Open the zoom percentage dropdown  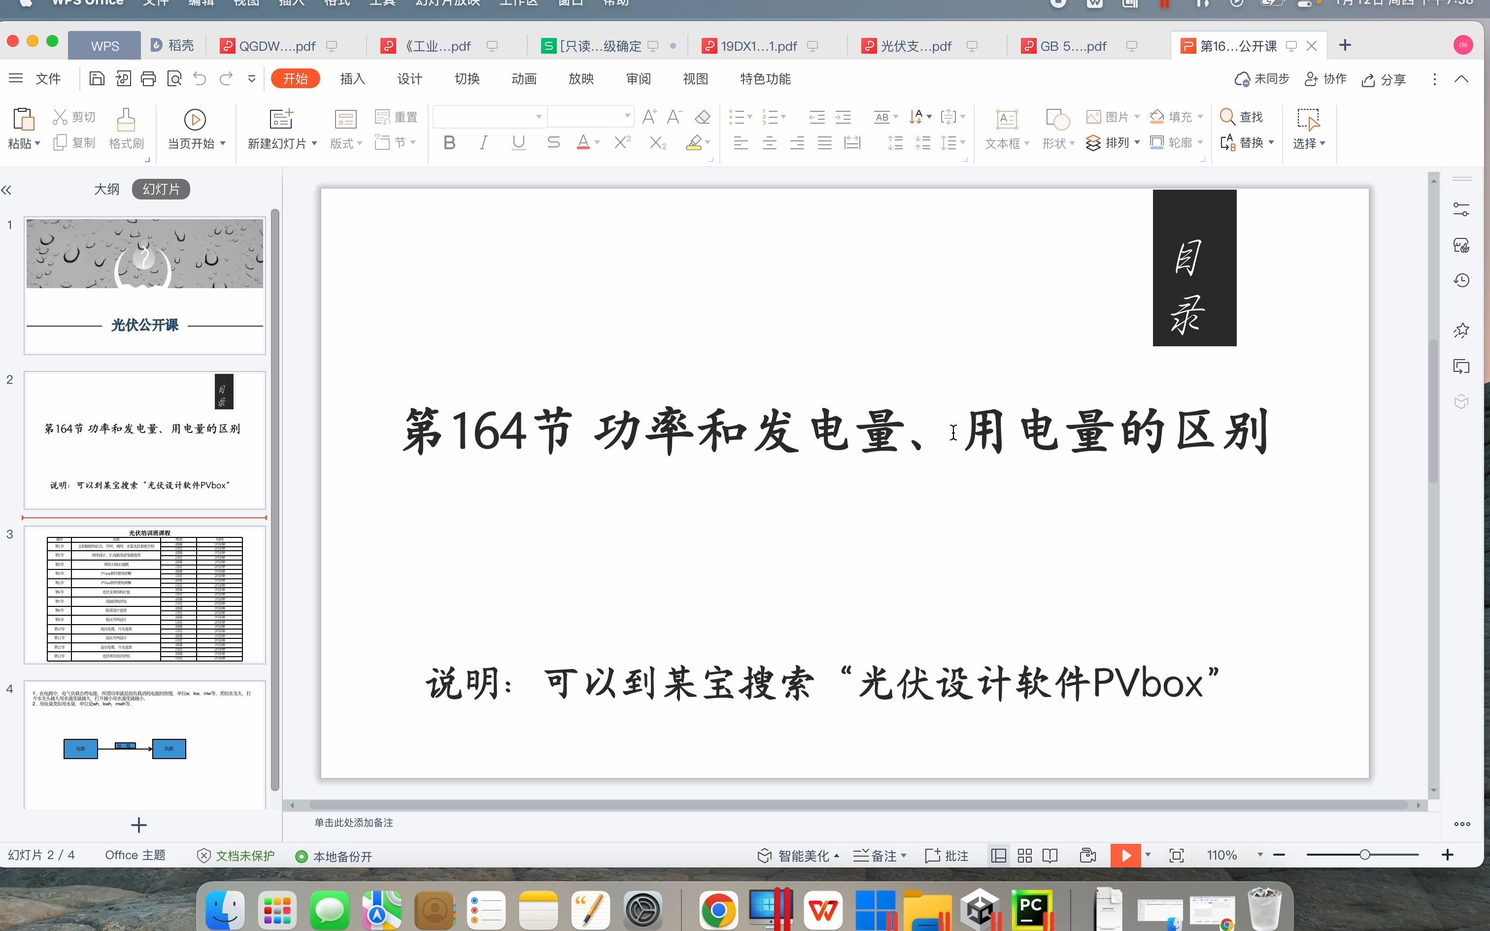point(1260,855)
